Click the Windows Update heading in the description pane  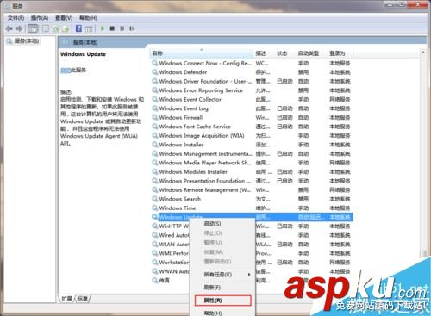click(83, 54)
